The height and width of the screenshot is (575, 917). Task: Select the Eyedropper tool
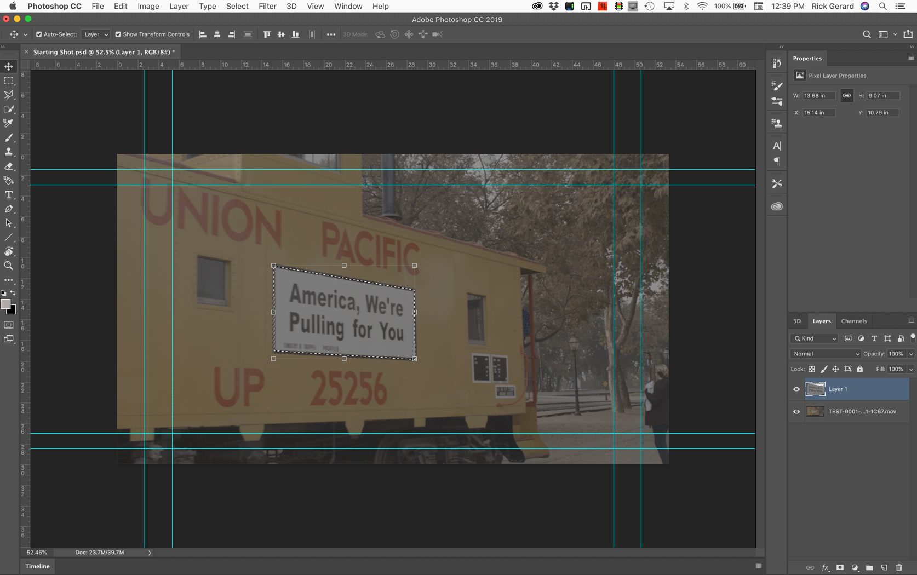tap(9, 123)
